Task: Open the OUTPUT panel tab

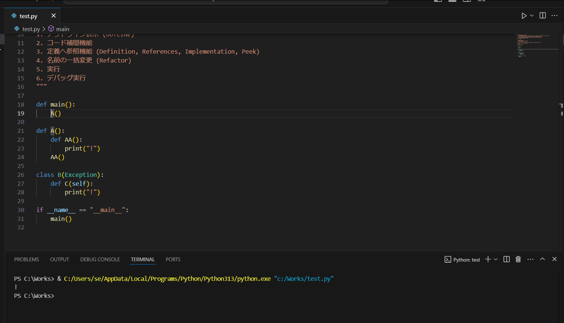Action: point(60,259)
